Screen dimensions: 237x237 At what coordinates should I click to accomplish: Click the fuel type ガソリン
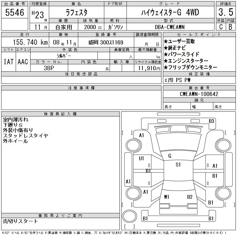(x=115, y=27)
